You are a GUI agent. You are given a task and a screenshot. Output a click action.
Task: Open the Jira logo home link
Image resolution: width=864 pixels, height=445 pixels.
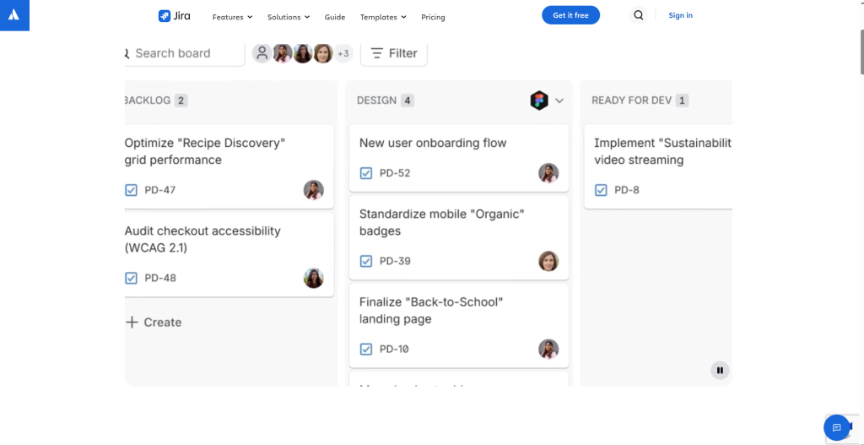pyautogui.click(x=174, y=16)
